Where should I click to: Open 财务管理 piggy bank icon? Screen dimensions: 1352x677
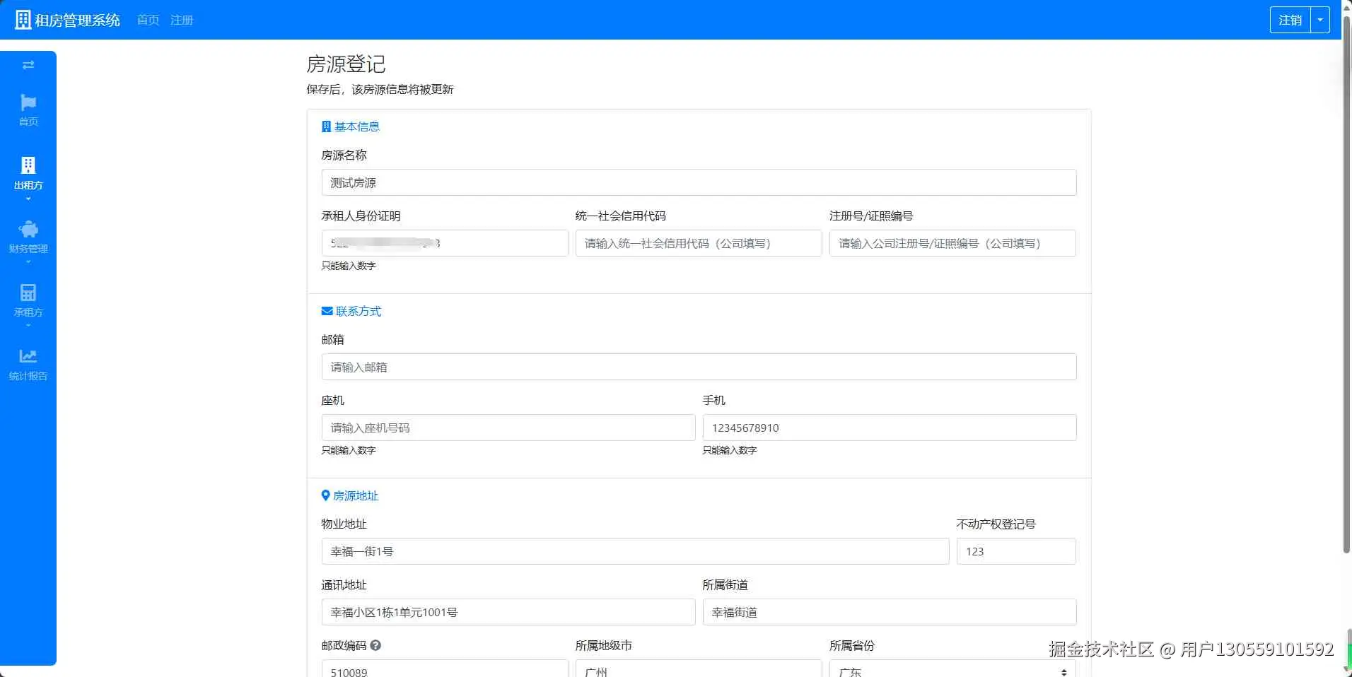point(28,229)
